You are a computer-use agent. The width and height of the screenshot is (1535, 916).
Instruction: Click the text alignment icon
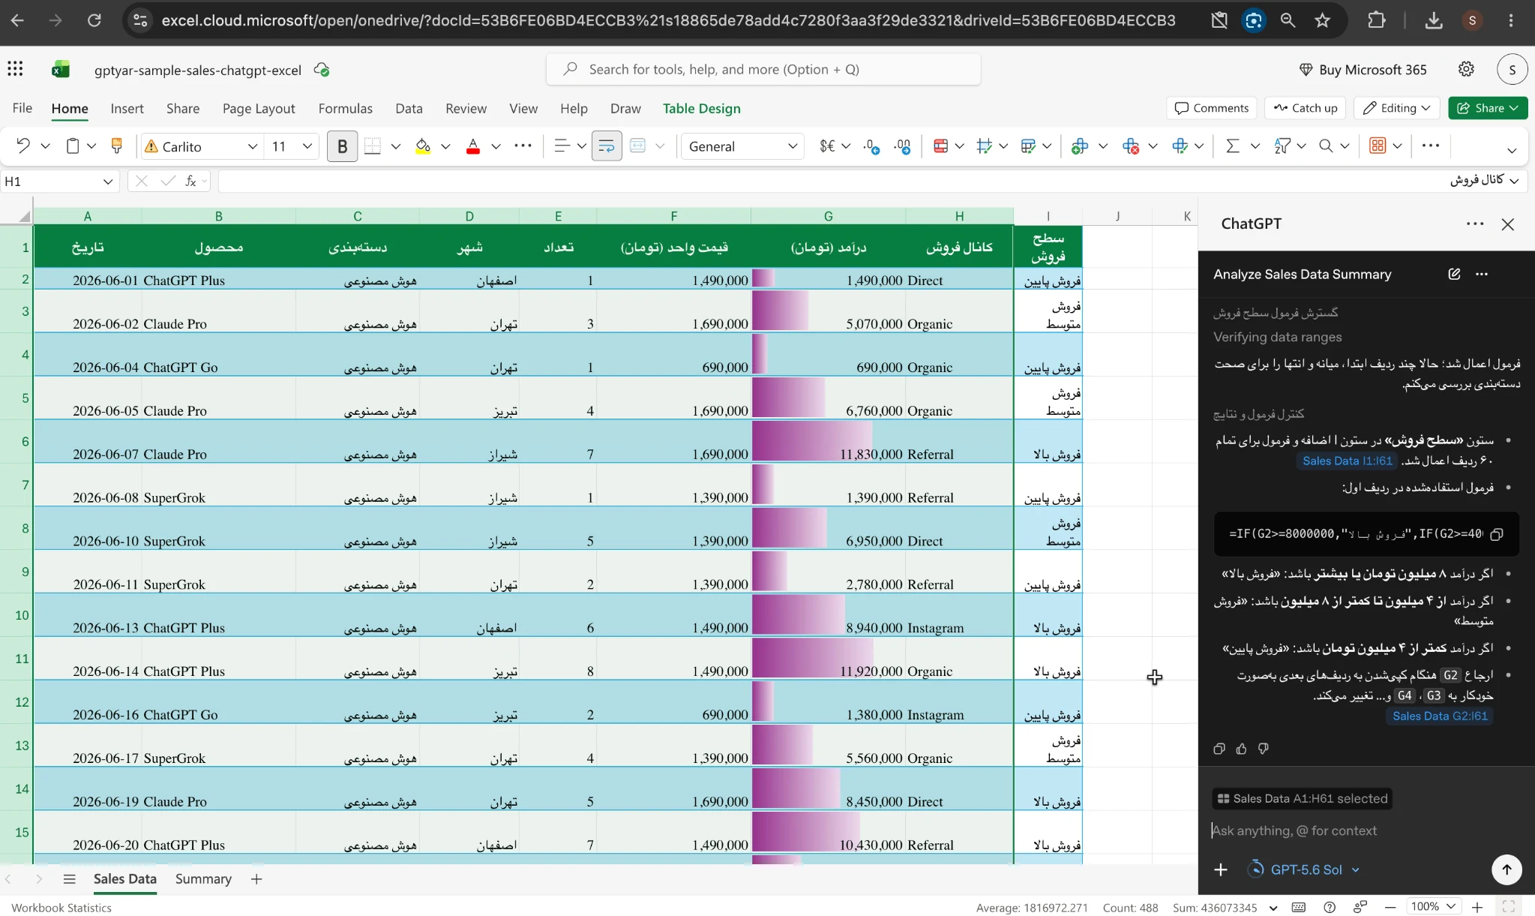pyautogui.click(x=562, y=146)
